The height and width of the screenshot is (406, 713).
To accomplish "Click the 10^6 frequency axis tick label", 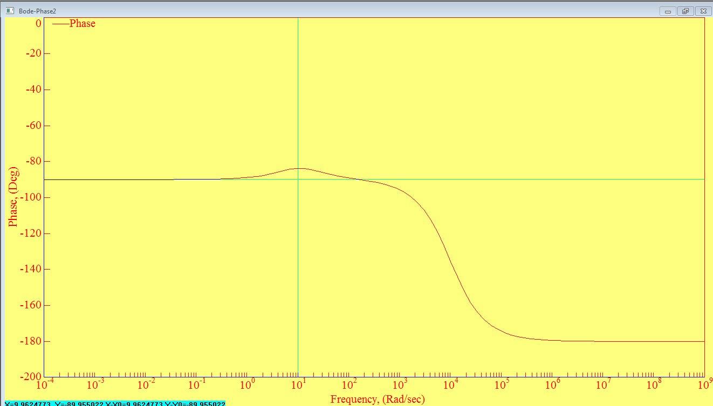I will coord(552,384).
